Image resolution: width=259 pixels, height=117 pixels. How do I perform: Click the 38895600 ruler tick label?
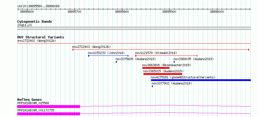coord(27,12)
